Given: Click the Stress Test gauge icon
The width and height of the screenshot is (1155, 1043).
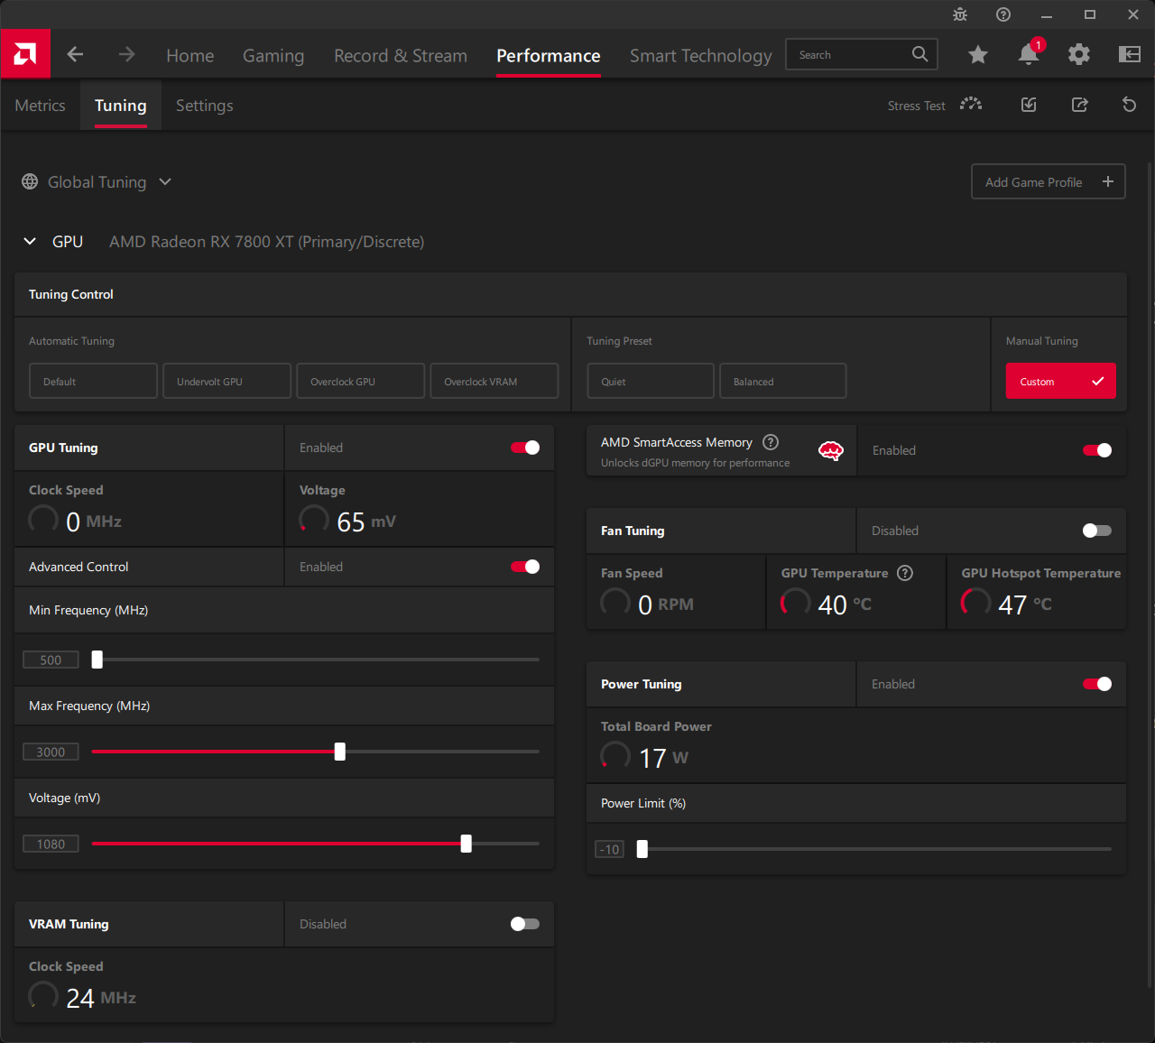Looking at the screenshot, I should pos(971,105).
